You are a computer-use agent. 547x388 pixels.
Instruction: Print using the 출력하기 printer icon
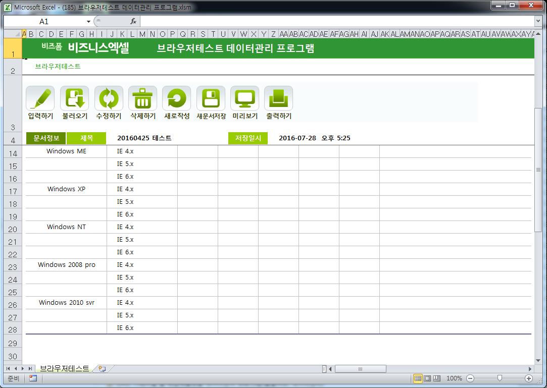coord(278,98)
